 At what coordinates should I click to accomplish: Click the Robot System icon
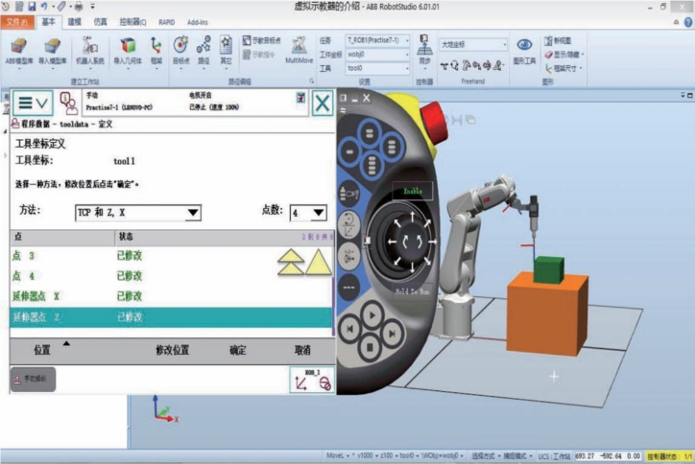pyautogui.click(x=89, y=51)
